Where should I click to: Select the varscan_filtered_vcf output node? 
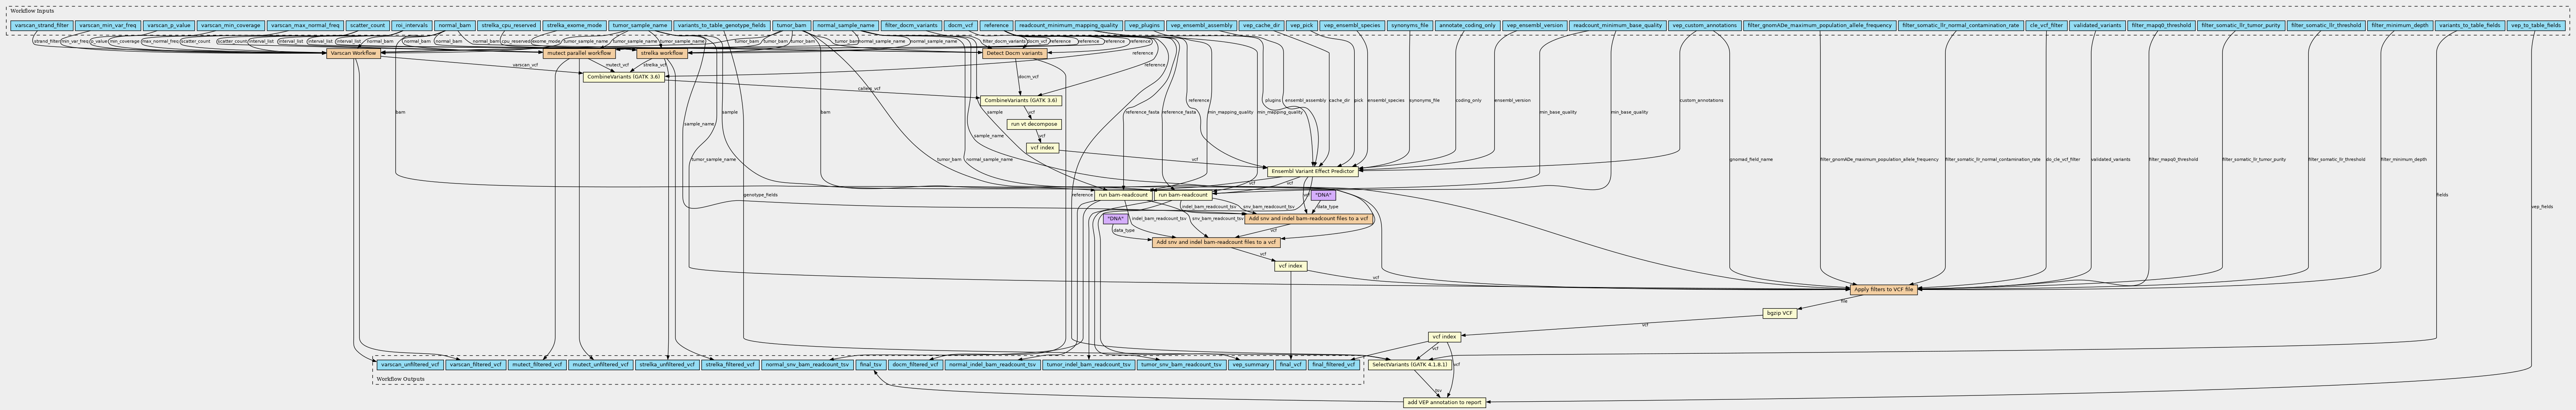coord(475,365)
